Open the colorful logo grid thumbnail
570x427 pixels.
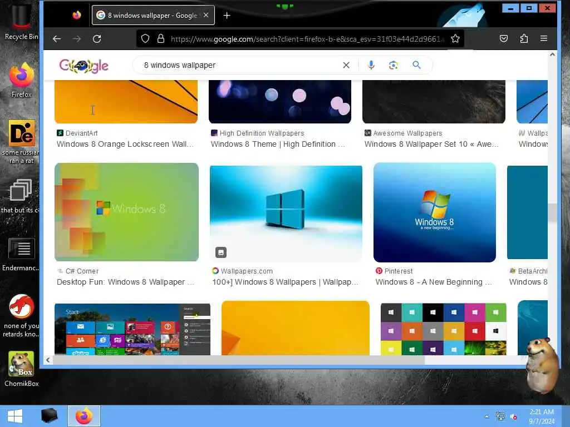(444, 329)
